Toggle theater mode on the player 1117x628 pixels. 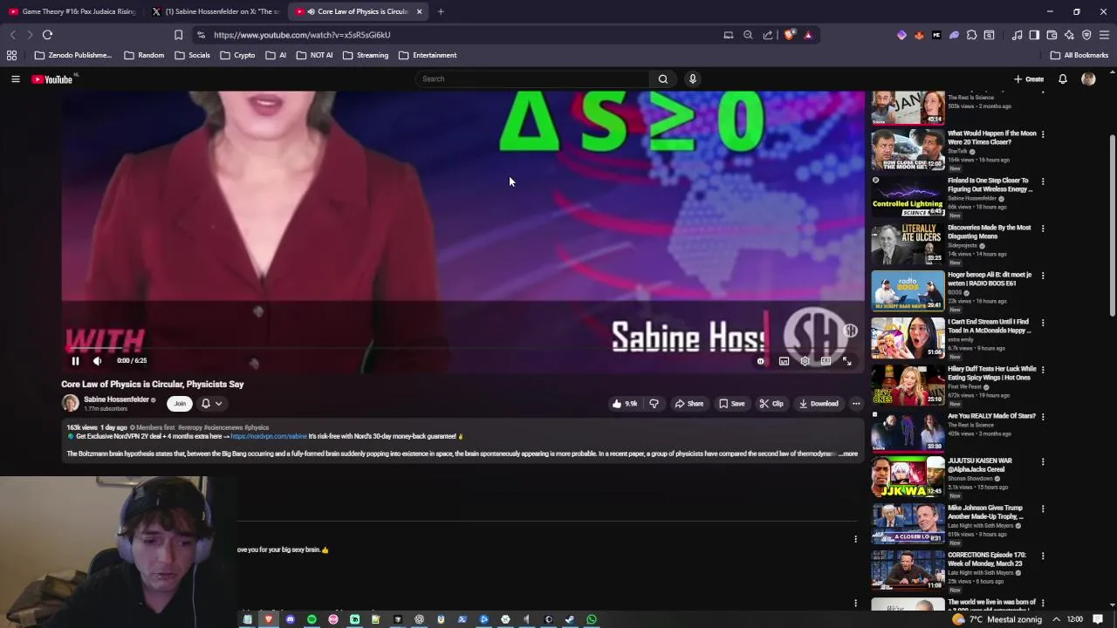[x=826, y=361]
